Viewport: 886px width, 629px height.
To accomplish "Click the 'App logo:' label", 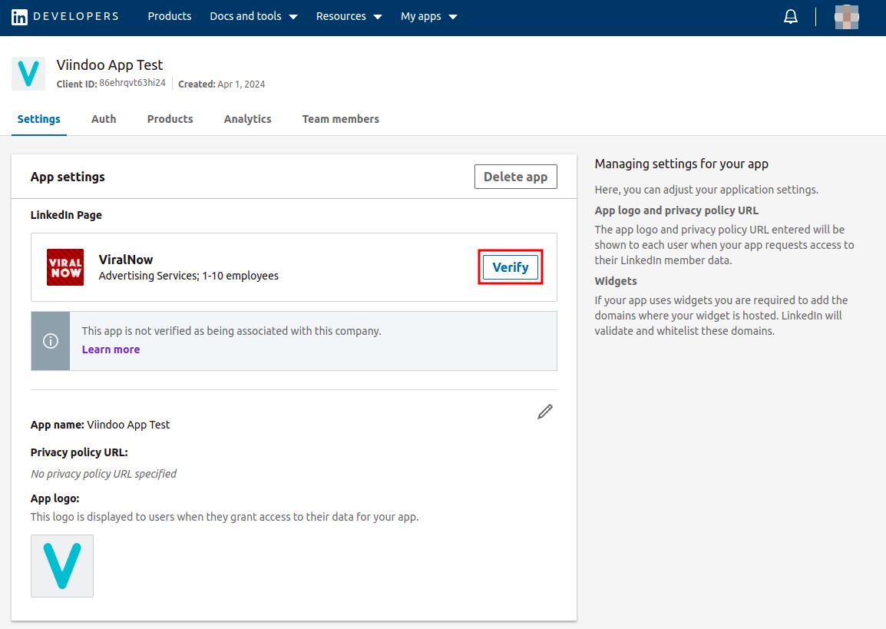I will pyautogui.click(x=55, y=498).
